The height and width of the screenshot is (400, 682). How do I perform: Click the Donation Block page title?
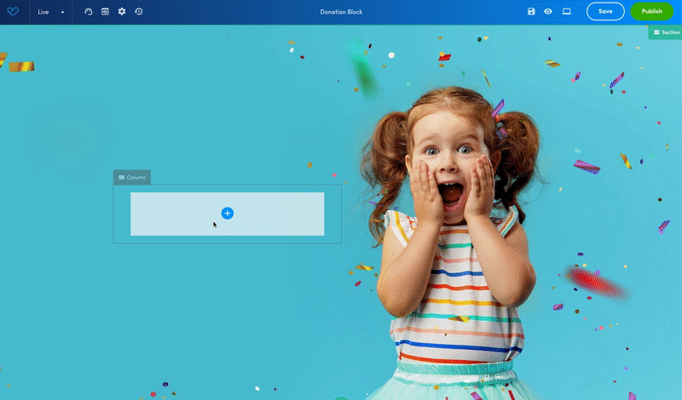point(340,12)
